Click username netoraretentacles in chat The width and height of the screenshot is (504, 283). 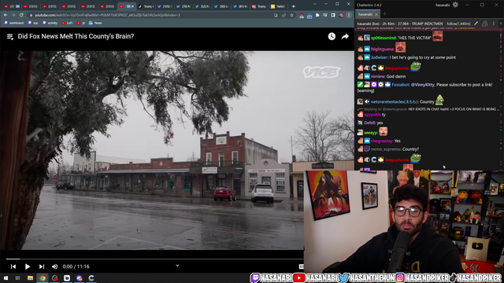click(394, 101)
